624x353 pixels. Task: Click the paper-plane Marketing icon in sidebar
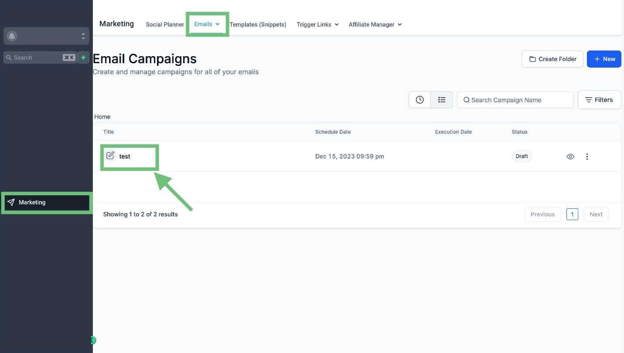pyautogui.click(x=11, y=202)
